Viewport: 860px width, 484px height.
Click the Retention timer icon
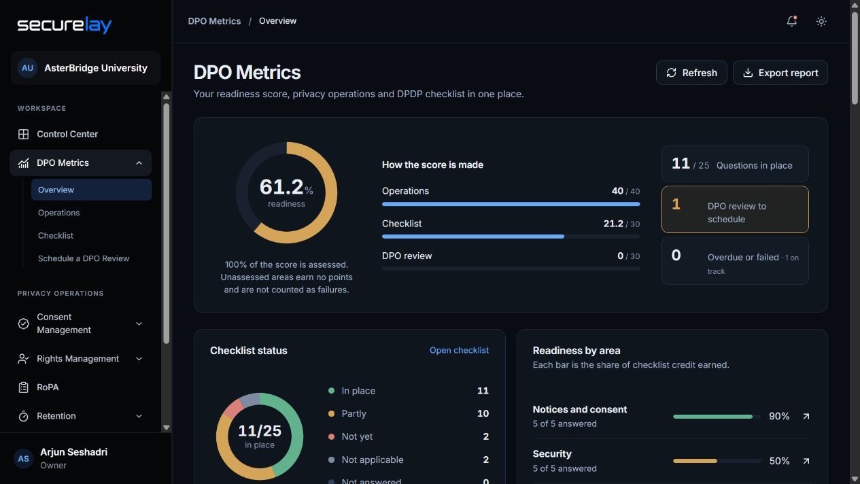coord(23,416)
